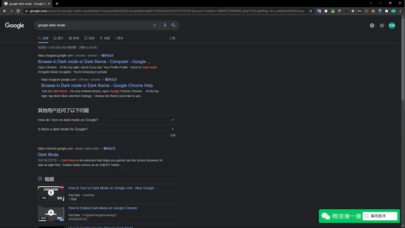Open the Chrome profile avatar in toolbar
This screenshot has width=405, height=228.
[x=393, y=11]
